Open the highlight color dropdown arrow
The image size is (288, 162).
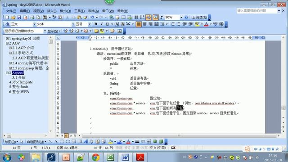click(202, 24)
